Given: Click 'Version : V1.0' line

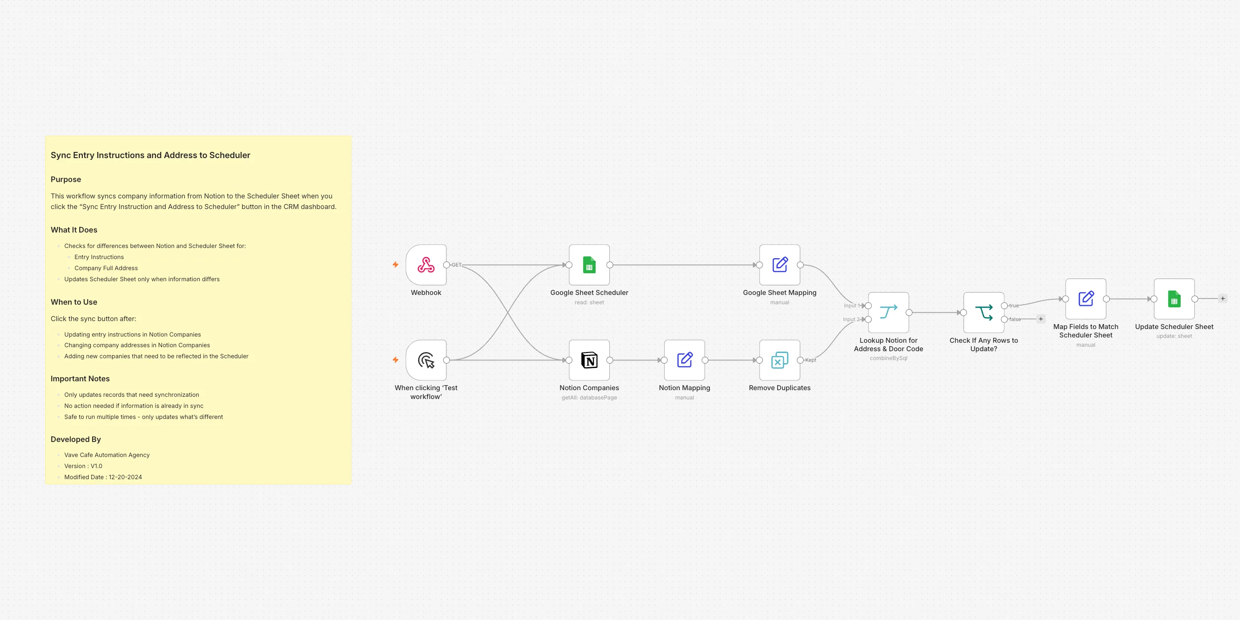Looking at the screenshot, I should (83, 466).
